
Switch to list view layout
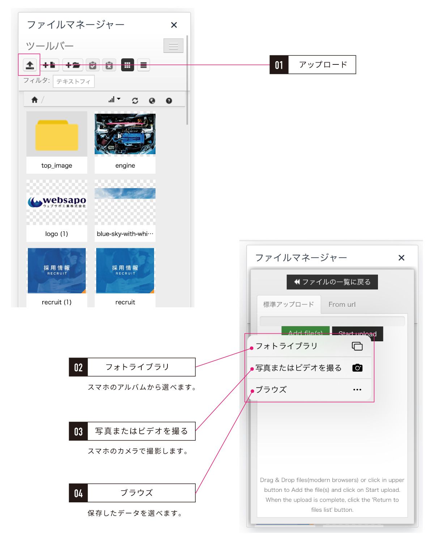click(x=143, y=65)
